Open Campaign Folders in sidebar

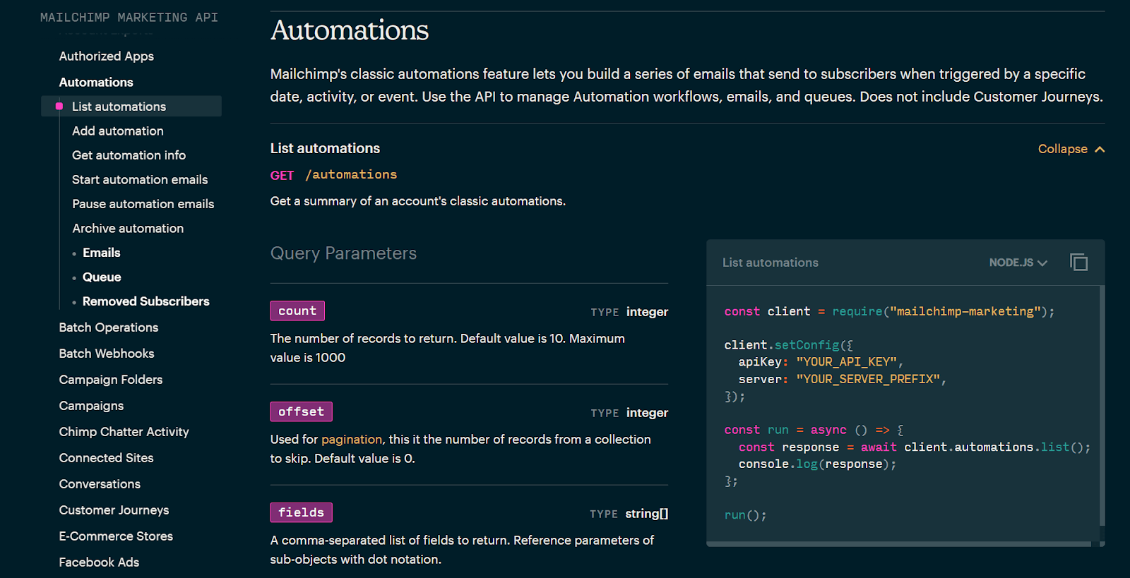click(x=110, y=380)
